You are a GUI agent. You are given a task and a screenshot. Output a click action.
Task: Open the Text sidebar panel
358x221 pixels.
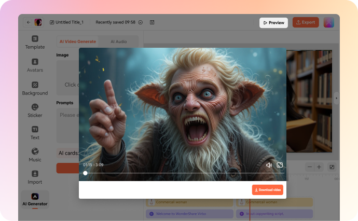35,133
